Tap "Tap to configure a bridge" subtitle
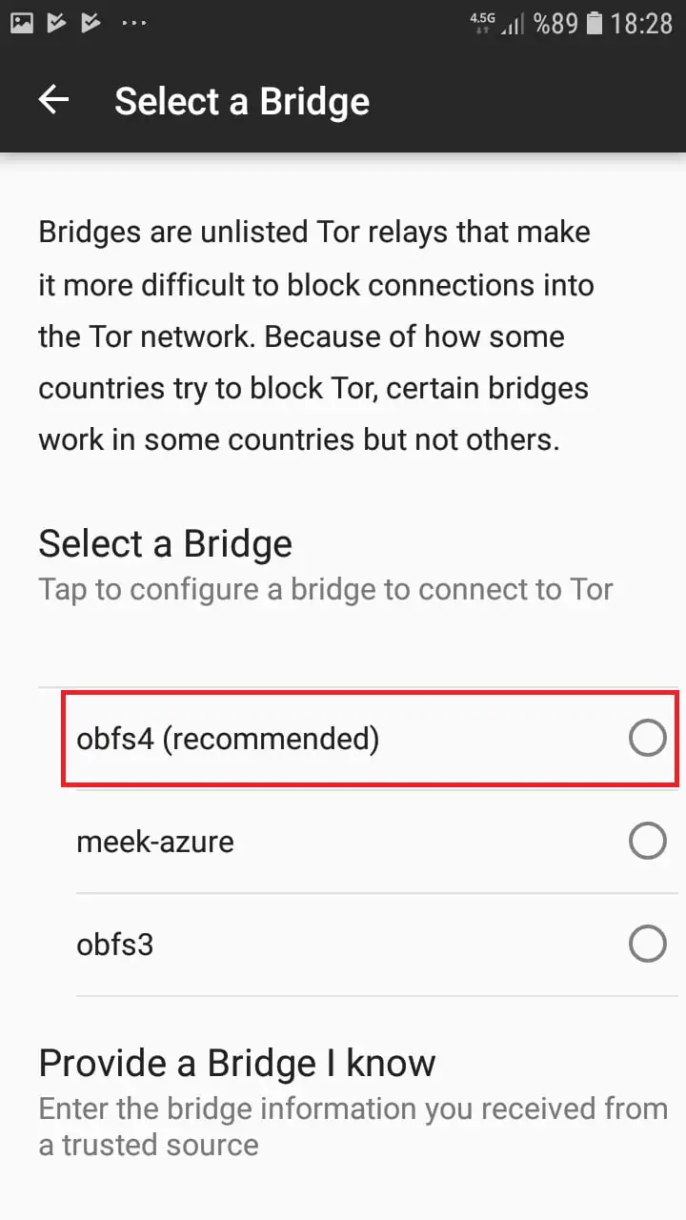This screenshot has width=686, height=1220. click(x=325, y=589)
